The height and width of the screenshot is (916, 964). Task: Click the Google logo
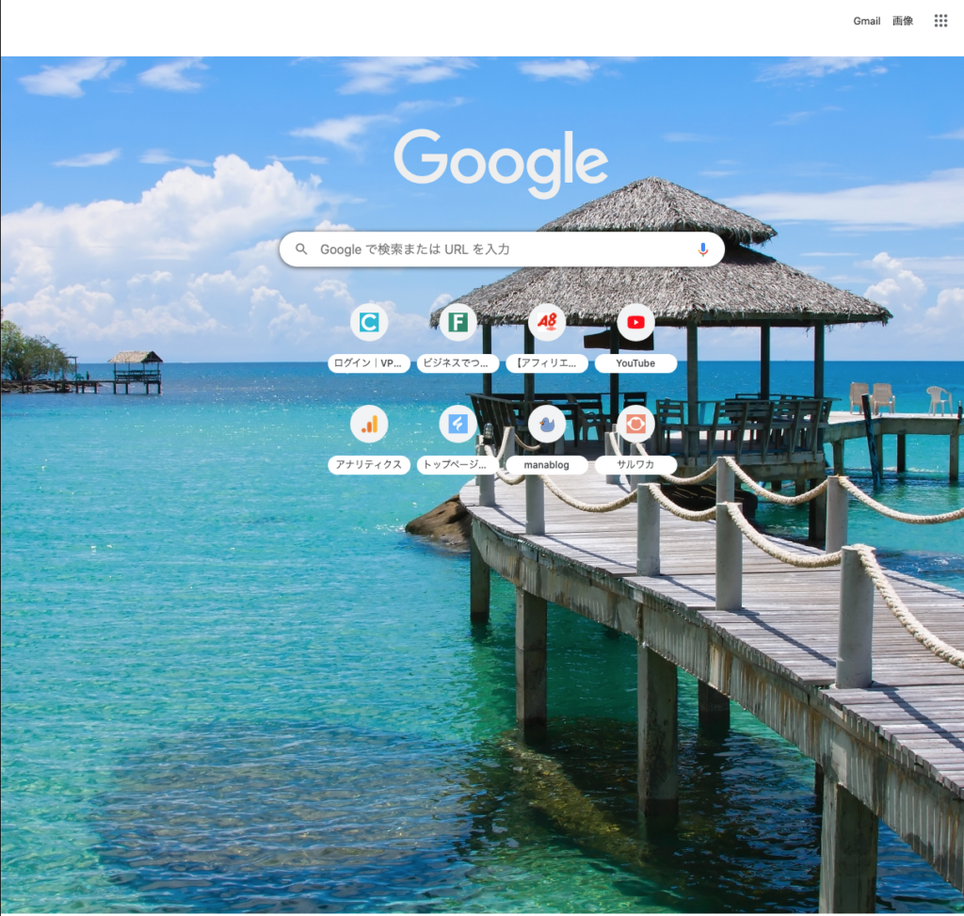[501, 163]
